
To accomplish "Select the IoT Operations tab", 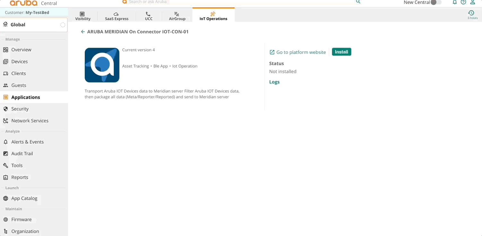I will tap(213, 15).
